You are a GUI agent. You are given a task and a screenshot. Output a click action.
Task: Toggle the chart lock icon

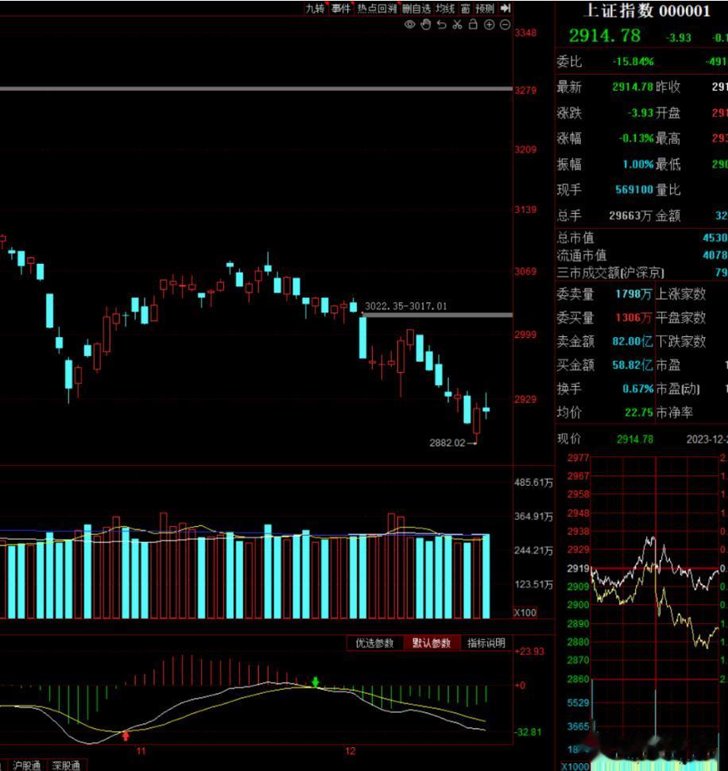point(473,24)
